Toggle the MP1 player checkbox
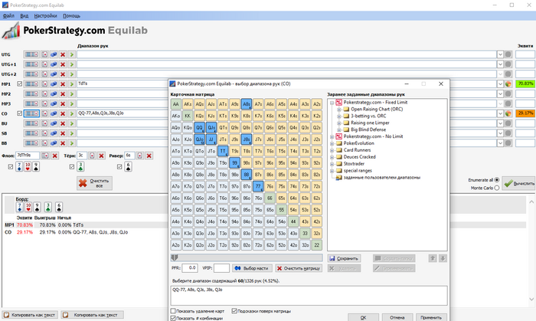Image resolution: width=536 pixels, height=321 pixels. (19, 84)
